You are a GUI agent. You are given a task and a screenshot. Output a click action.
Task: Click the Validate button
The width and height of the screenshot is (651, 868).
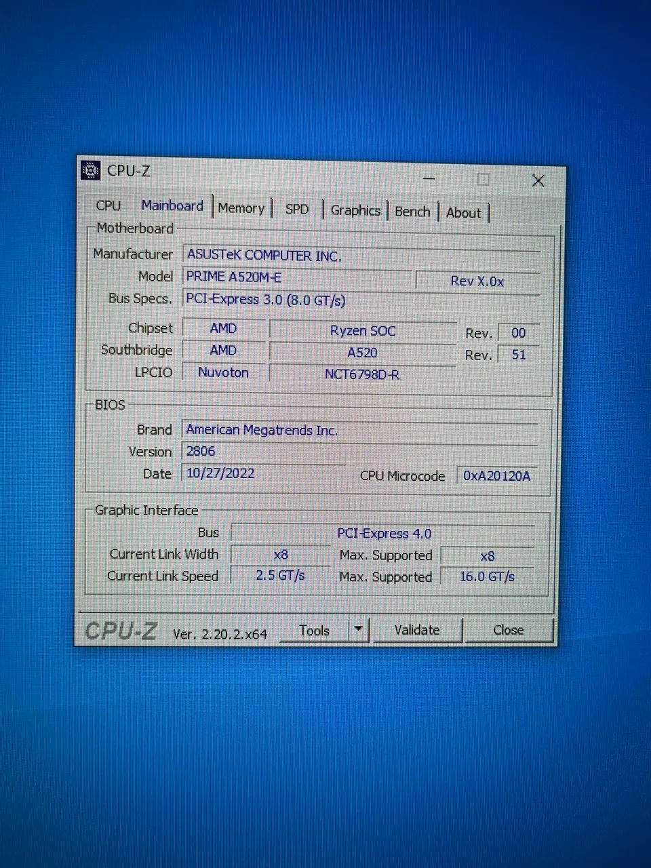[417, 630]
